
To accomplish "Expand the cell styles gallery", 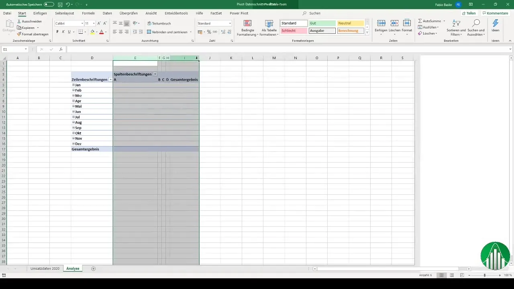I will (x=367, y=33).
